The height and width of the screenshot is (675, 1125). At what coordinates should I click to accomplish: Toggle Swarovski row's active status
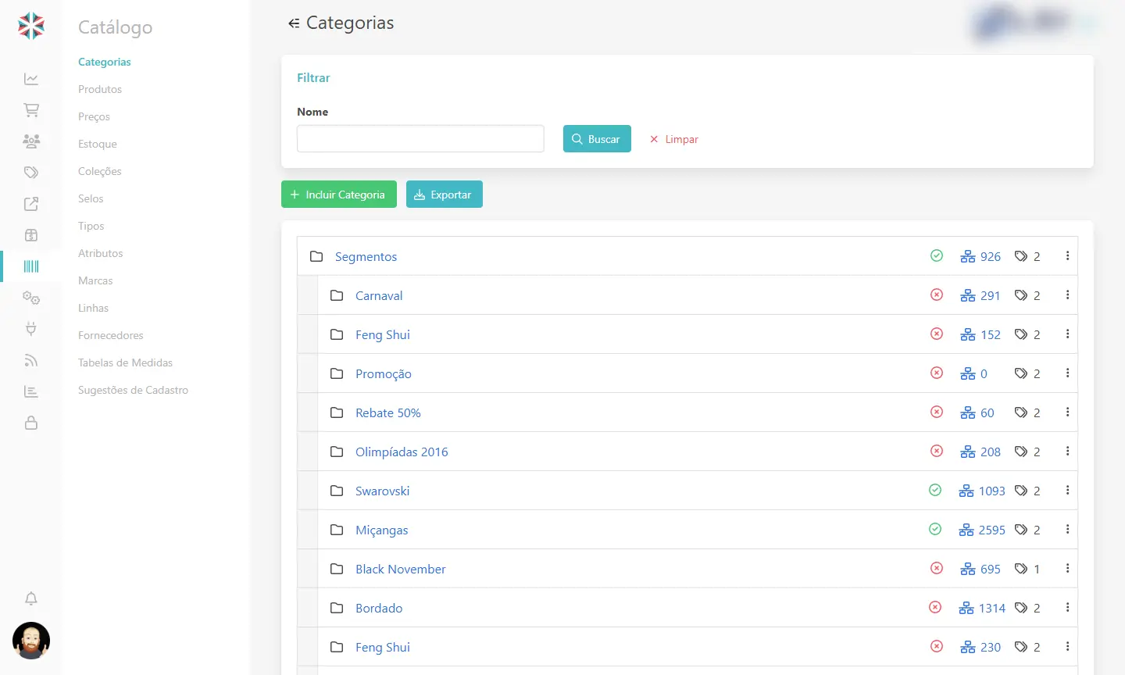pyautogui.click(x=935, y=490)
